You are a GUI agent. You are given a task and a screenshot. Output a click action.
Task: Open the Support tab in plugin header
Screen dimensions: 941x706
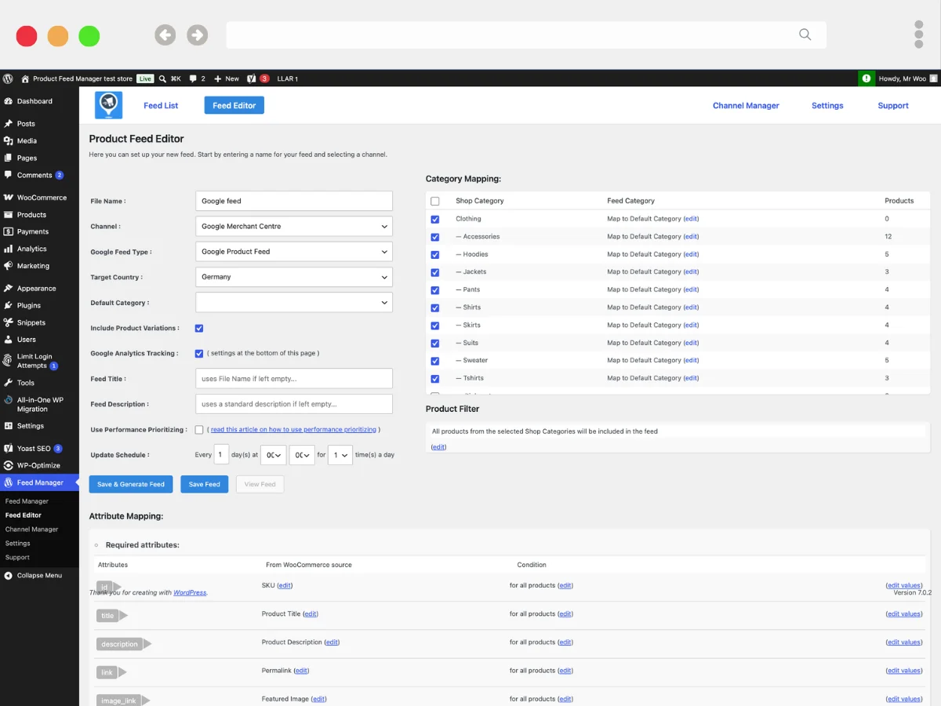893,105
